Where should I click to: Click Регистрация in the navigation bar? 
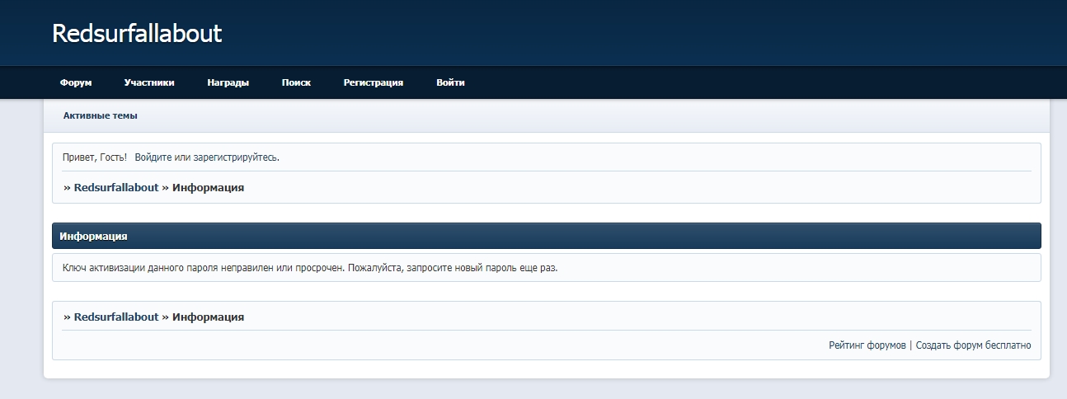tap(374, 82)
